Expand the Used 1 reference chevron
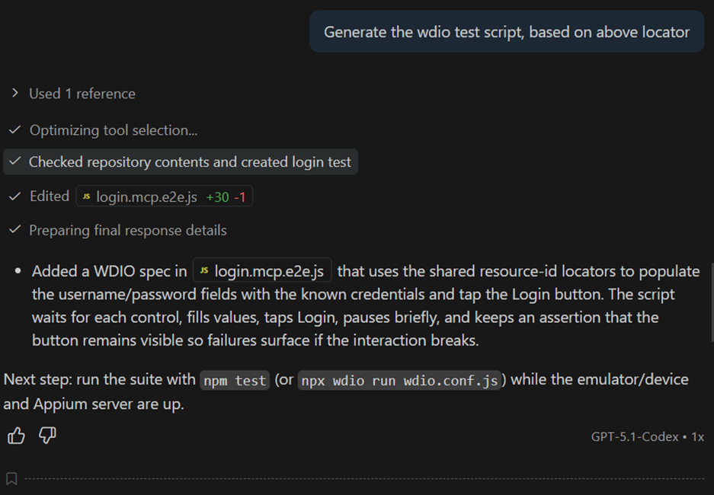 (14, 94)
